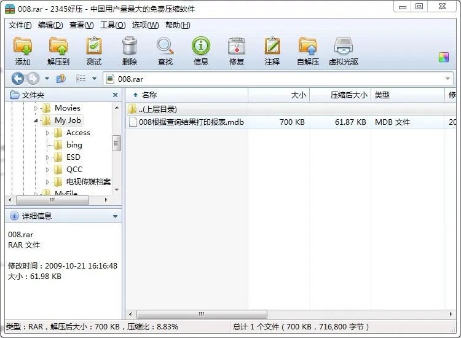Close the 文件夹 side panel

116,95
